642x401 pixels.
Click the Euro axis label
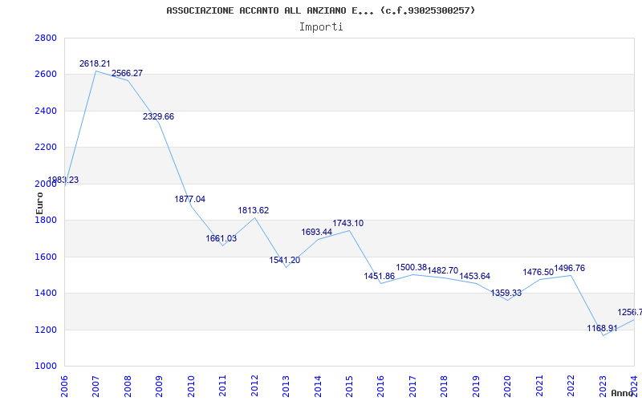[39, 203]
